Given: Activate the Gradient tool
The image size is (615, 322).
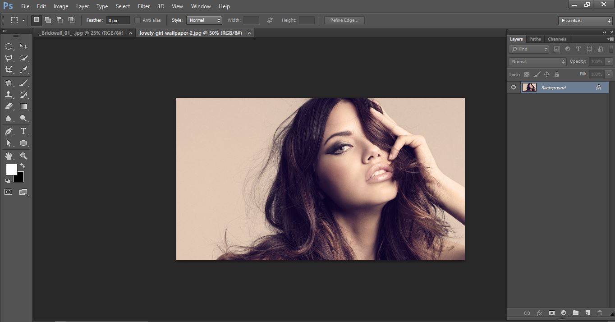Looking at the screenshot, I should click(x=23, y=106).
